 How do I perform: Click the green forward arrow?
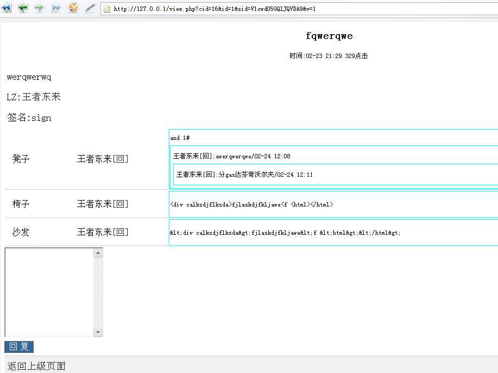(39, 8)
